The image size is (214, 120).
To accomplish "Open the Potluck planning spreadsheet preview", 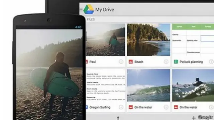I will (193, 40).
